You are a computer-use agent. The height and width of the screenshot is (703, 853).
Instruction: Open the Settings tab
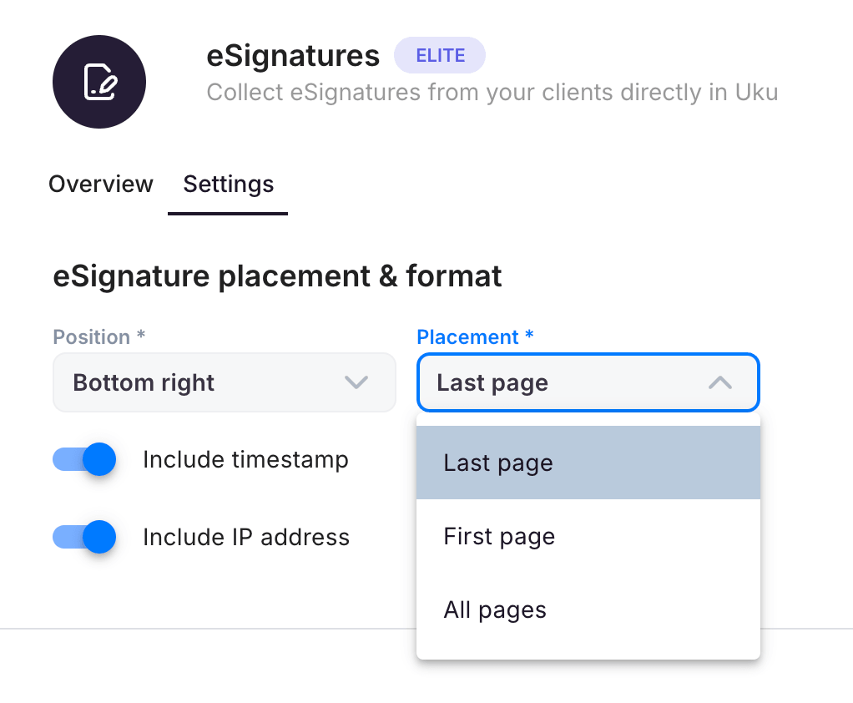click(x=228, y=185)
